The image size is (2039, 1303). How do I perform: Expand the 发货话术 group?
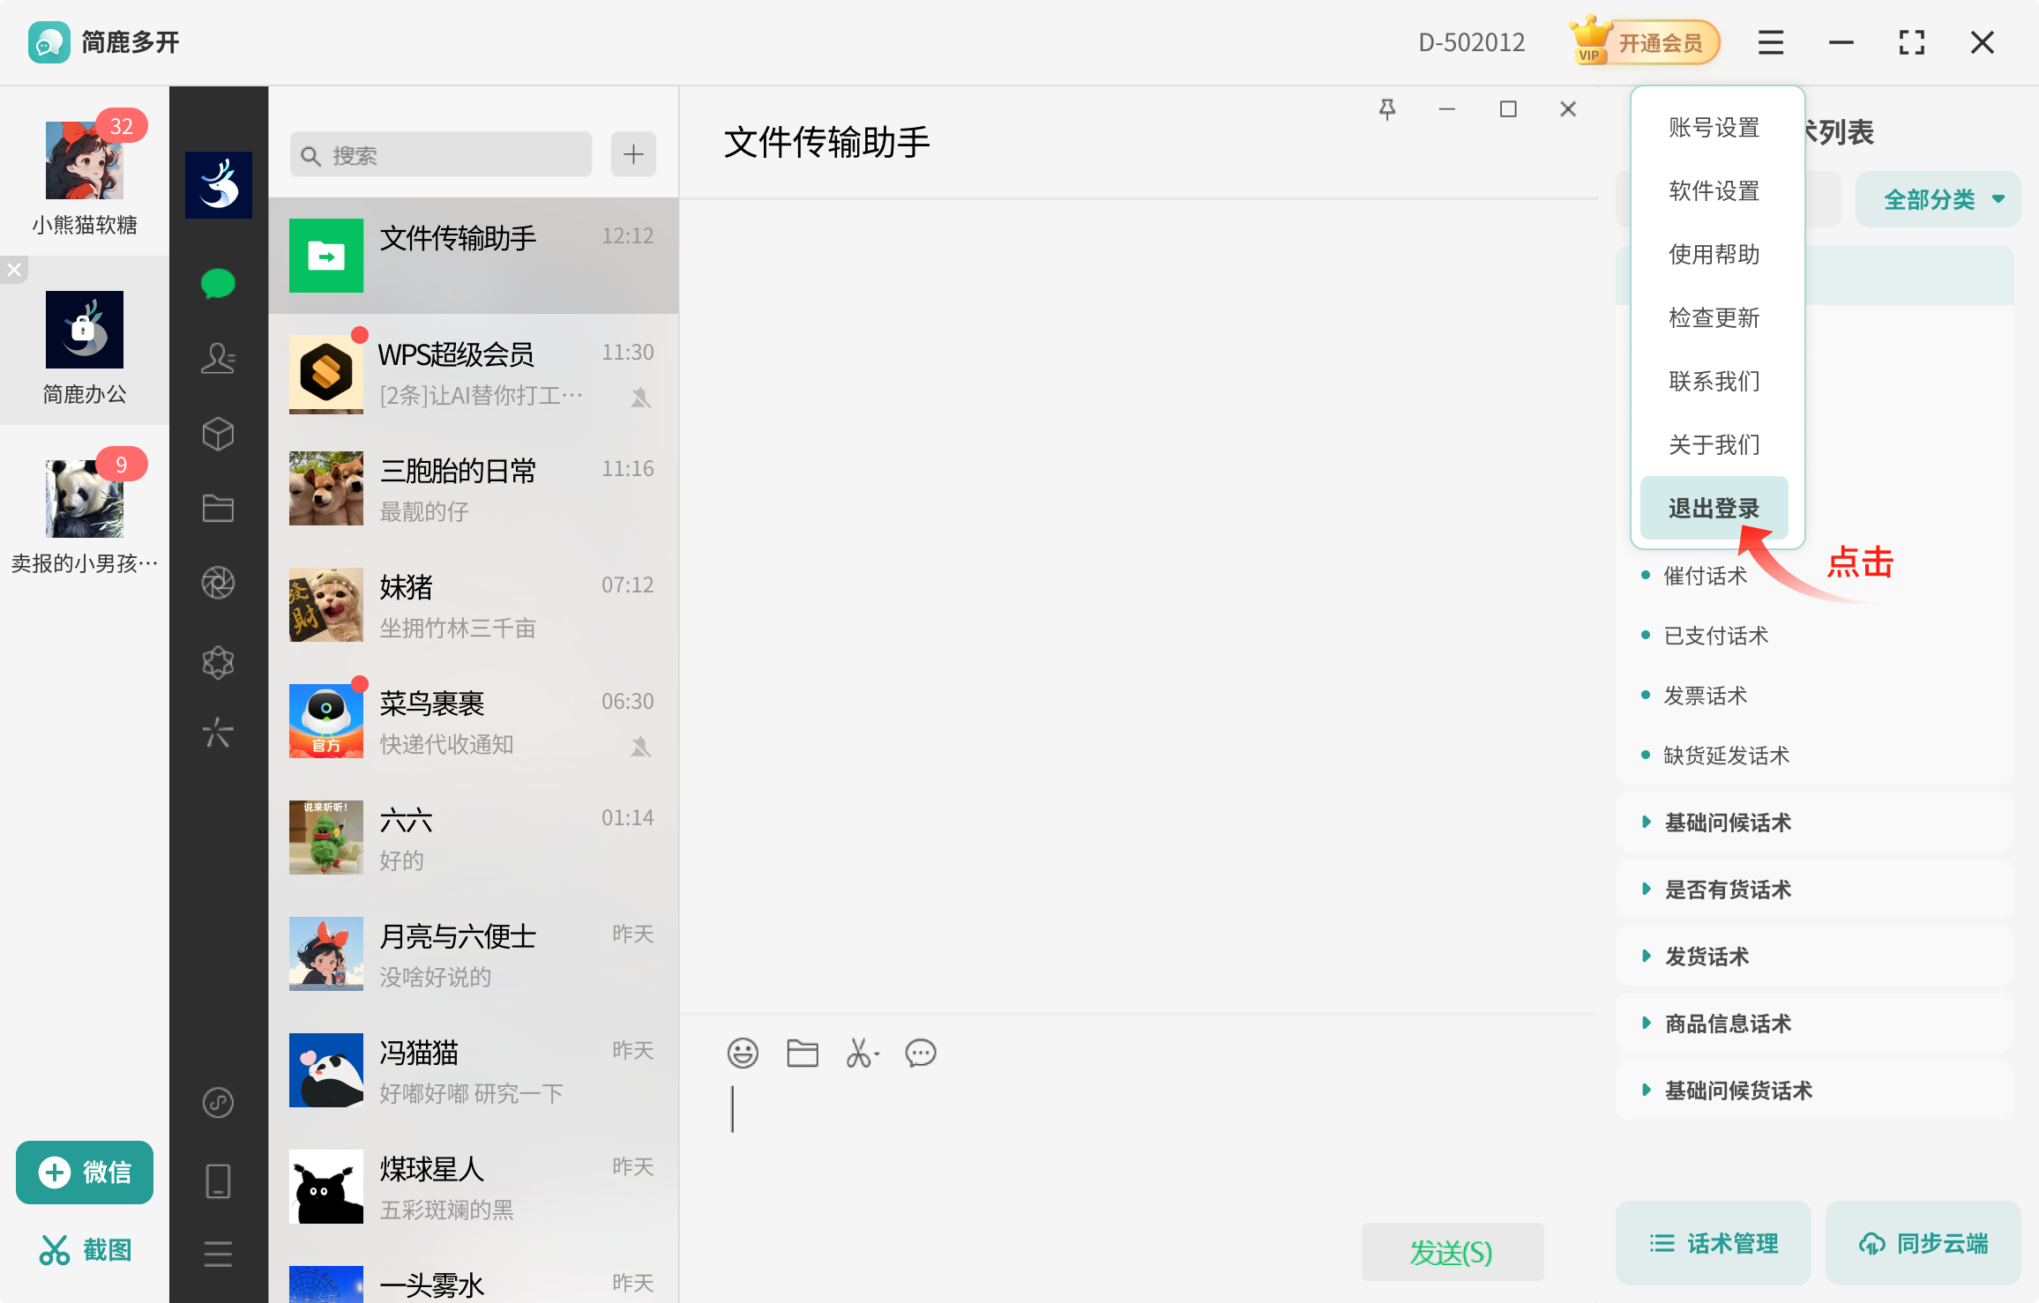[x=1706, y=957]
